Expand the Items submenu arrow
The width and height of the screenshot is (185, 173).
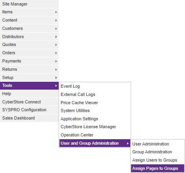tap(56, 12)
